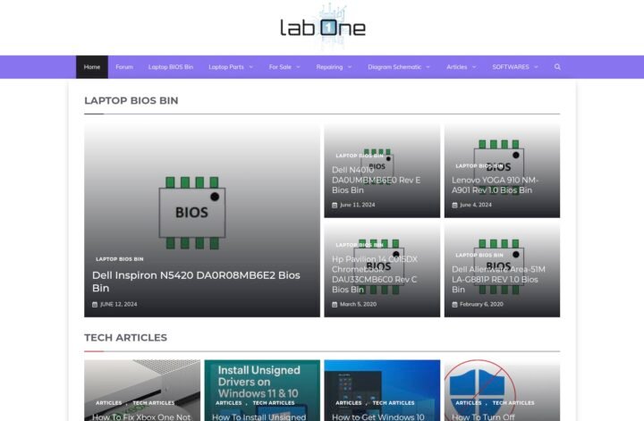Screen dimensions: 644x421
Task: Click large BIOS chip image on featured card
Action: [192, 213]
